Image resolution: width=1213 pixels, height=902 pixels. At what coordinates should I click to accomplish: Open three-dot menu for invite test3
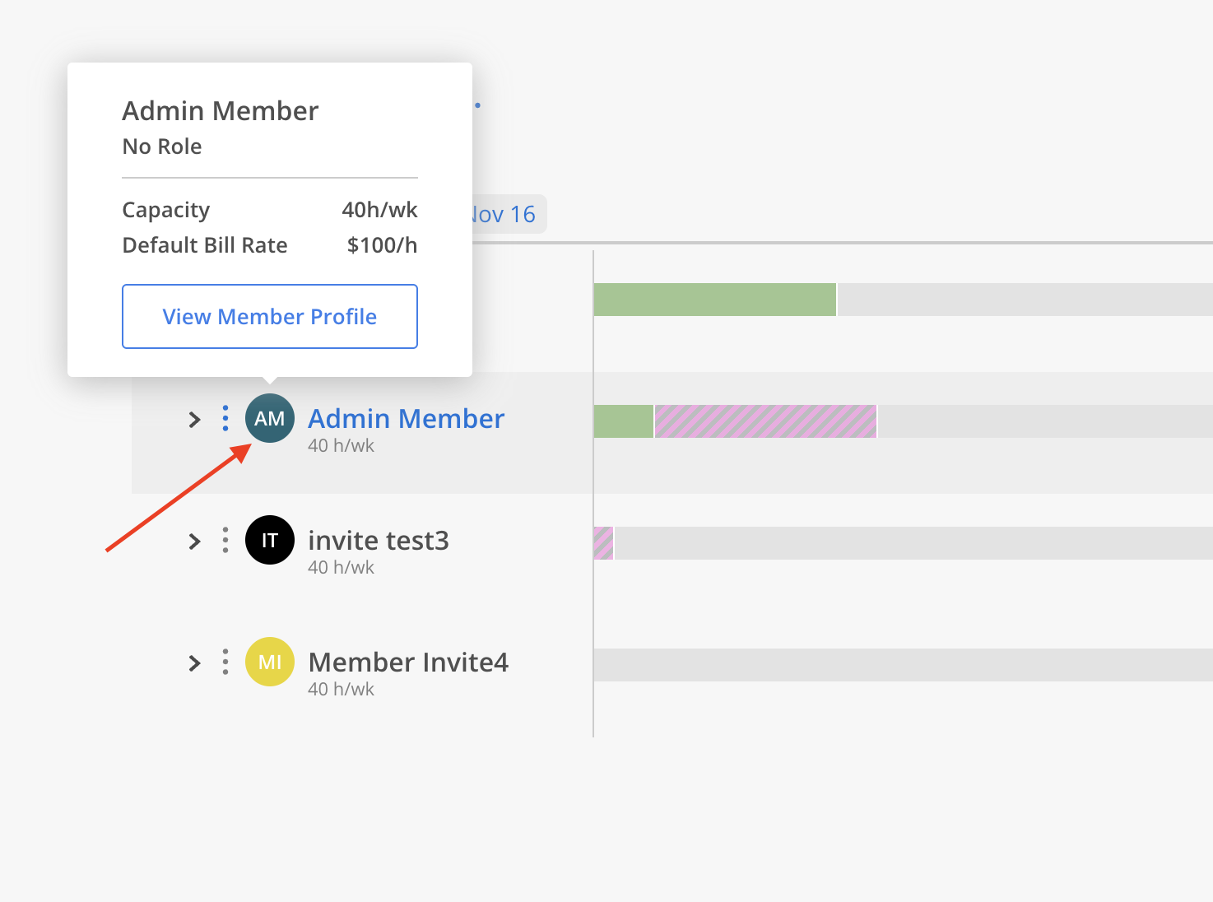(225, 540)
